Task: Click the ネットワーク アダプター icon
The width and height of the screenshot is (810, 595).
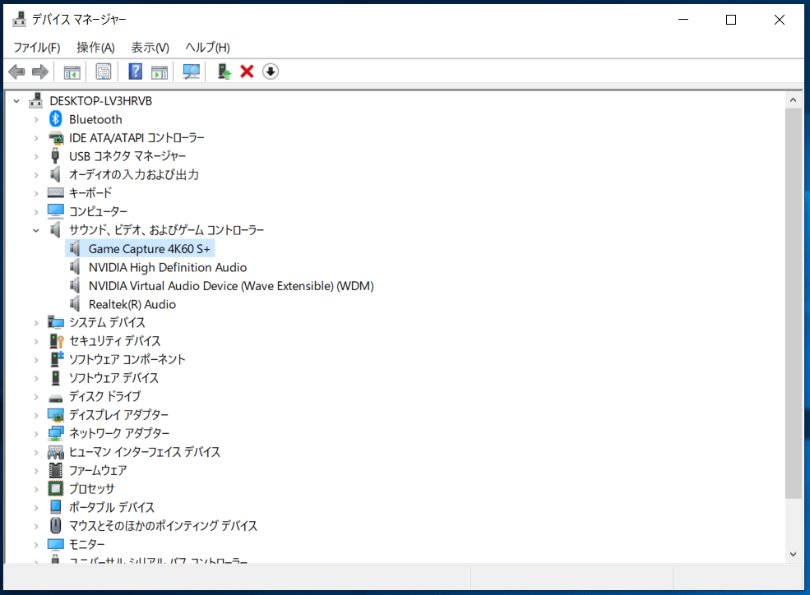Action: [55, 433]
